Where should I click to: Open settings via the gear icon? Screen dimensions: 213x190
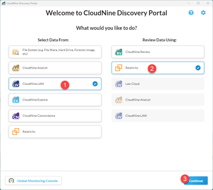coord(203,13)
